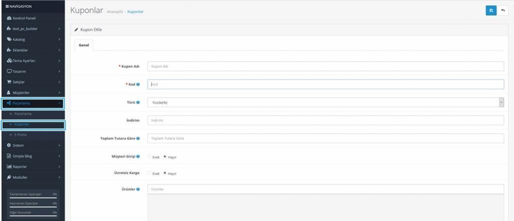This screenshot has height=221, width=514.
Task: Go to Anasayfa breadcrumb link
Action: [x=115, y=12]
